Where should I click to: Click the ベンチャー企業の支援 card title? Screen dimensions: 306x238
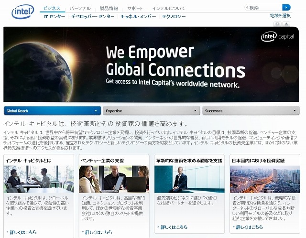click(x=102, y=161)
